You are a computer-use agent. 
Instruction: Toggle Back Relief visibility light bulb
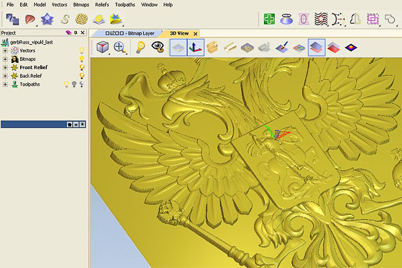[x=82, y=76]
